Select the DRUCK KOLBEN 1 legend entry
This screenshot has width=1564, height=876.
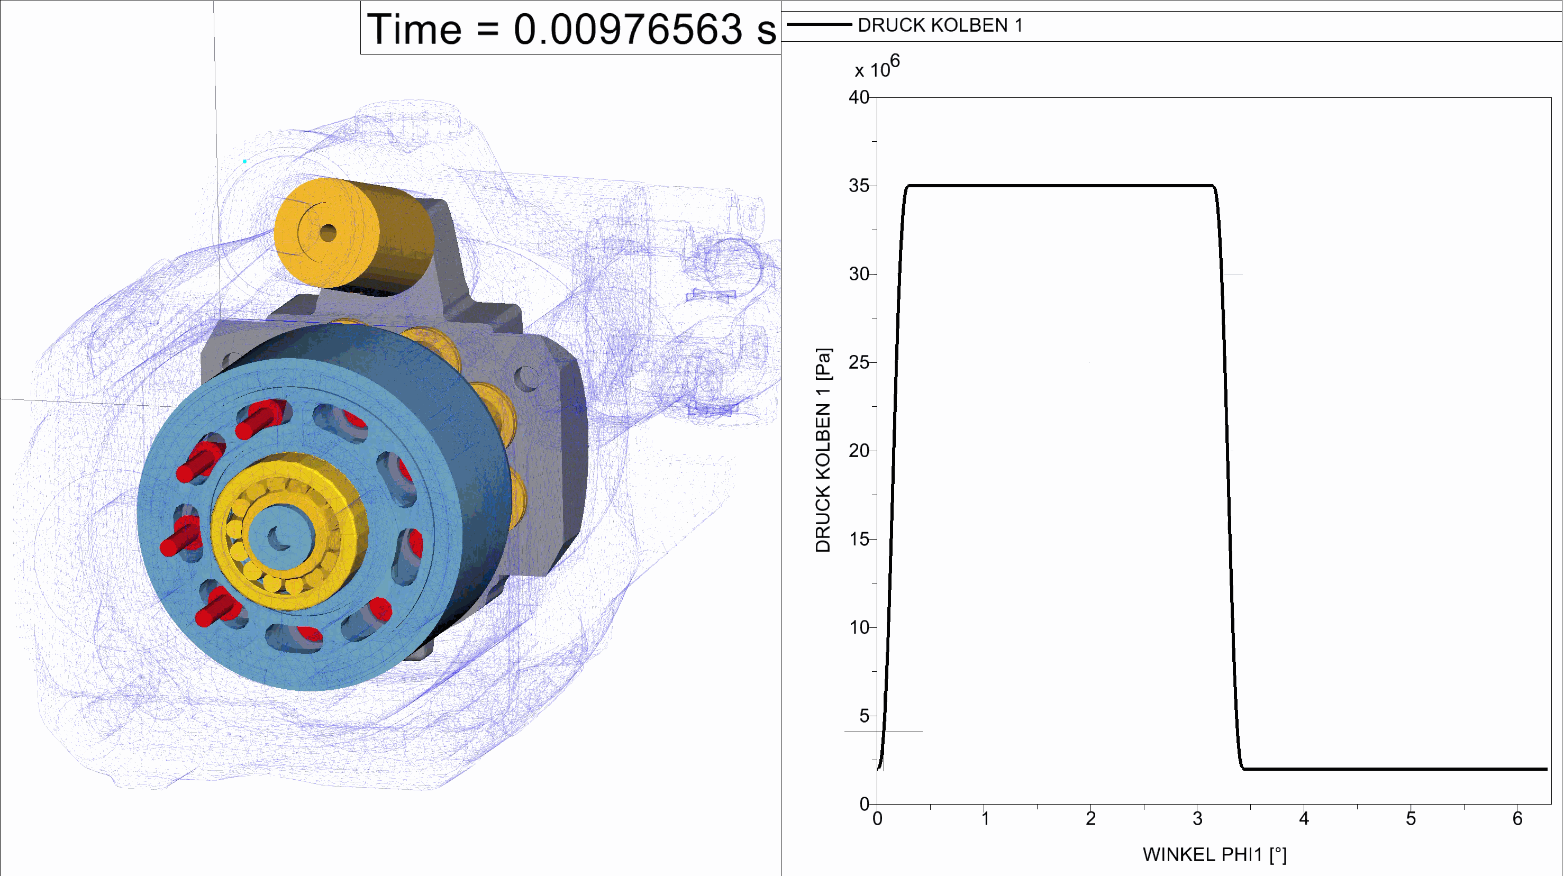coord(939,25)
